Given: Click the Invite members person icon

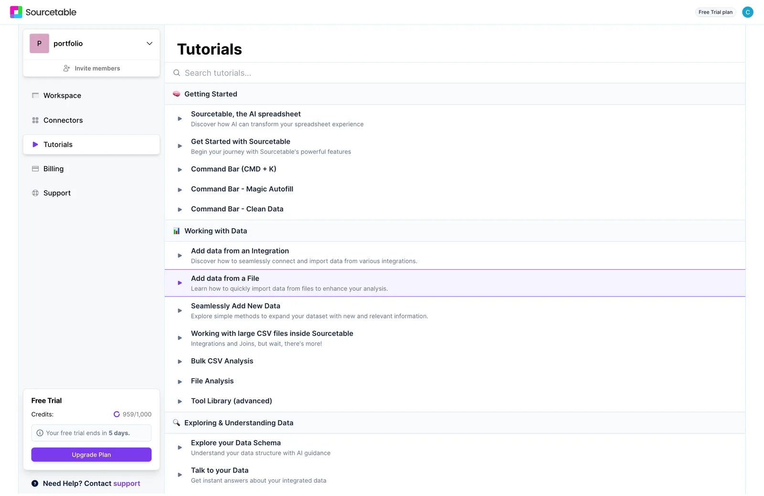Looking at the screenshot, I should pyautogui.click(x=67, y=68).
